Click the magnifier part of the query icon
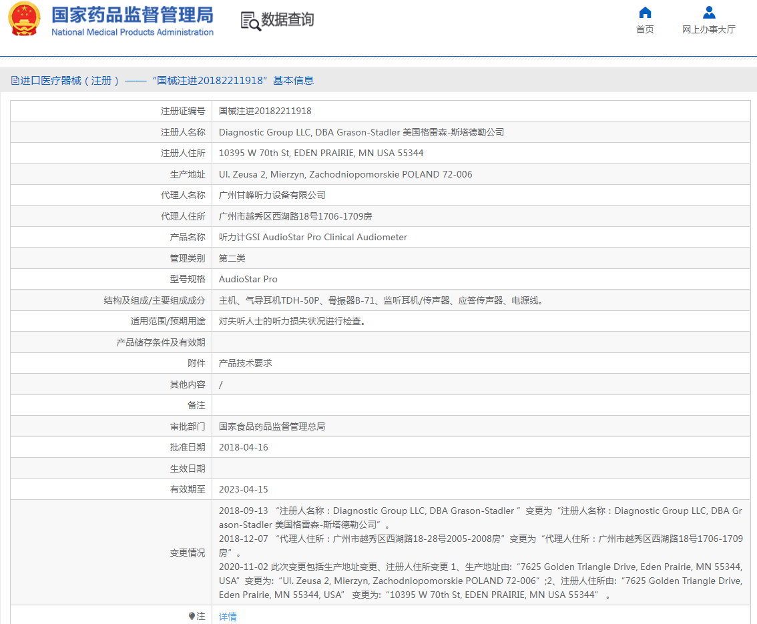The height and width of the screenshot is (624, 757). point(252,25)
